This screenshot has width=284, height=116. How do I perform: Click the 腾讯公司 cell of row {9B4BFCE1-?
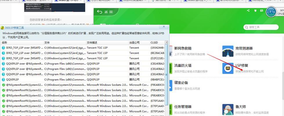134,79
